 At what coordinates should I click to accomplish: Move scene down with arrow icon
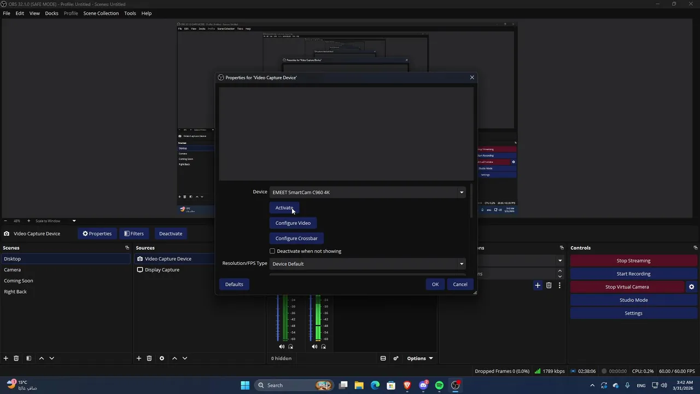click(51, 358)
